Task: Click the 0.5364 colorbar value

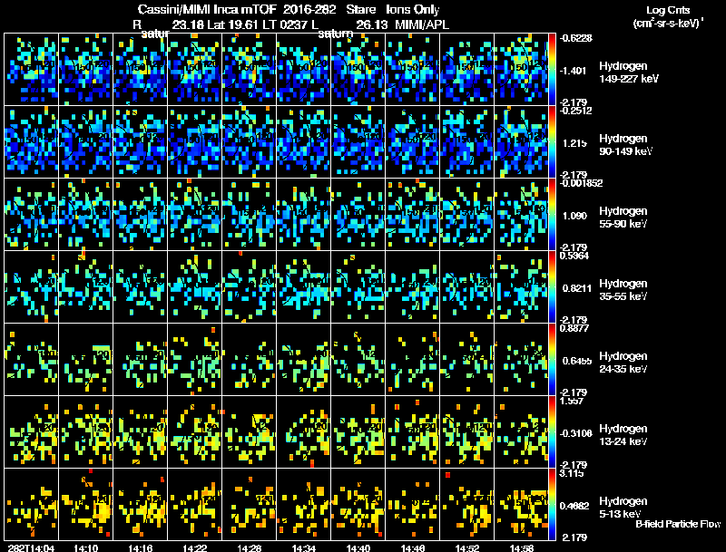Action: tap(574, 256)
